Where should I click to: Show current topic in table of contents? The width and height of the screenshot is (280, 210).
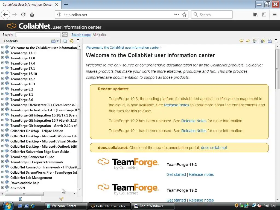point(263,41)
